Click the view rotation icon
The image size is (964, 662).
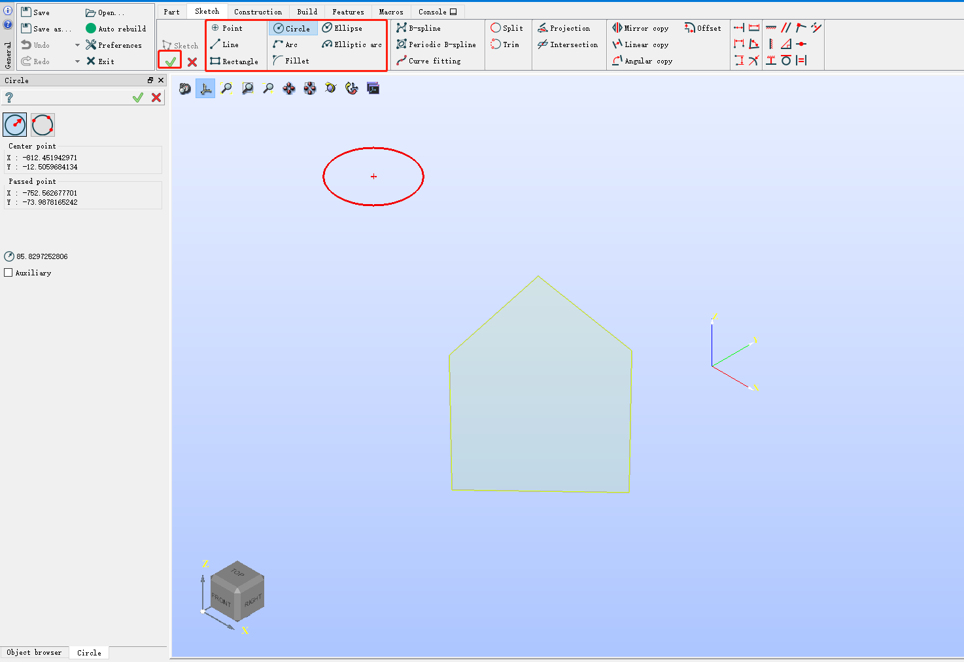pyautogui.click(x=352, y=88)
